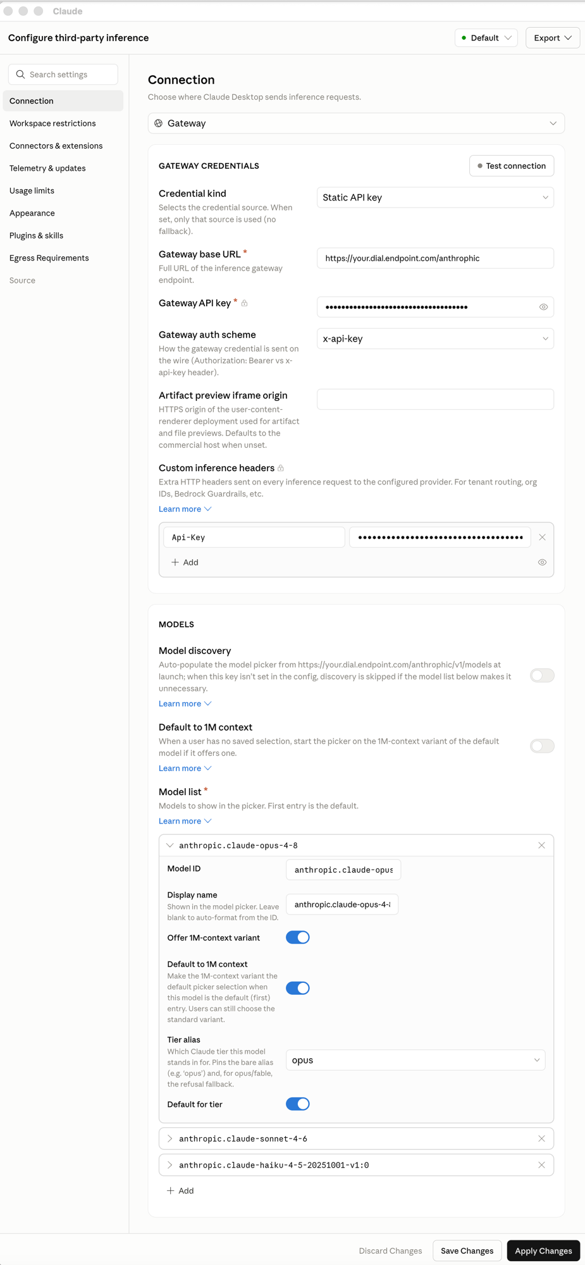Open Credential kind Static API key dropdown
The height and width of the screenshot is (1265, 585).
pyautogui.click(x=435, y=197)
